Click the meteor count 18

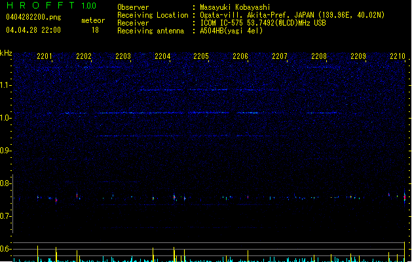[95, 30]
